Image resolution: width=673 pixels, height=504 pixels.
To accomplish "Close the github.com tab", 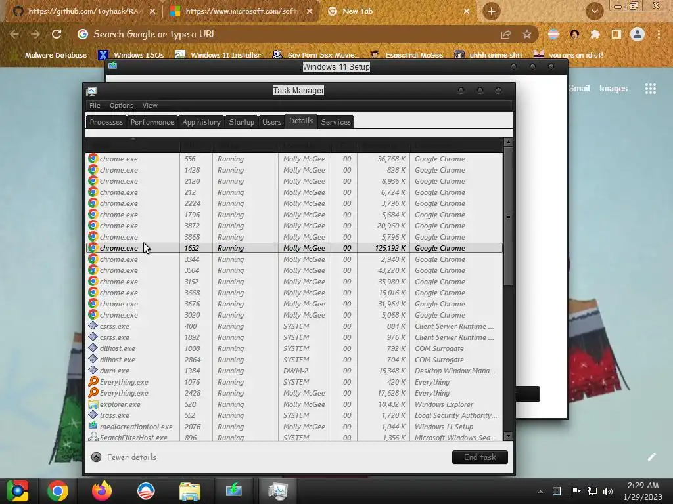I will pyautogui.click(x=152, y=11).
